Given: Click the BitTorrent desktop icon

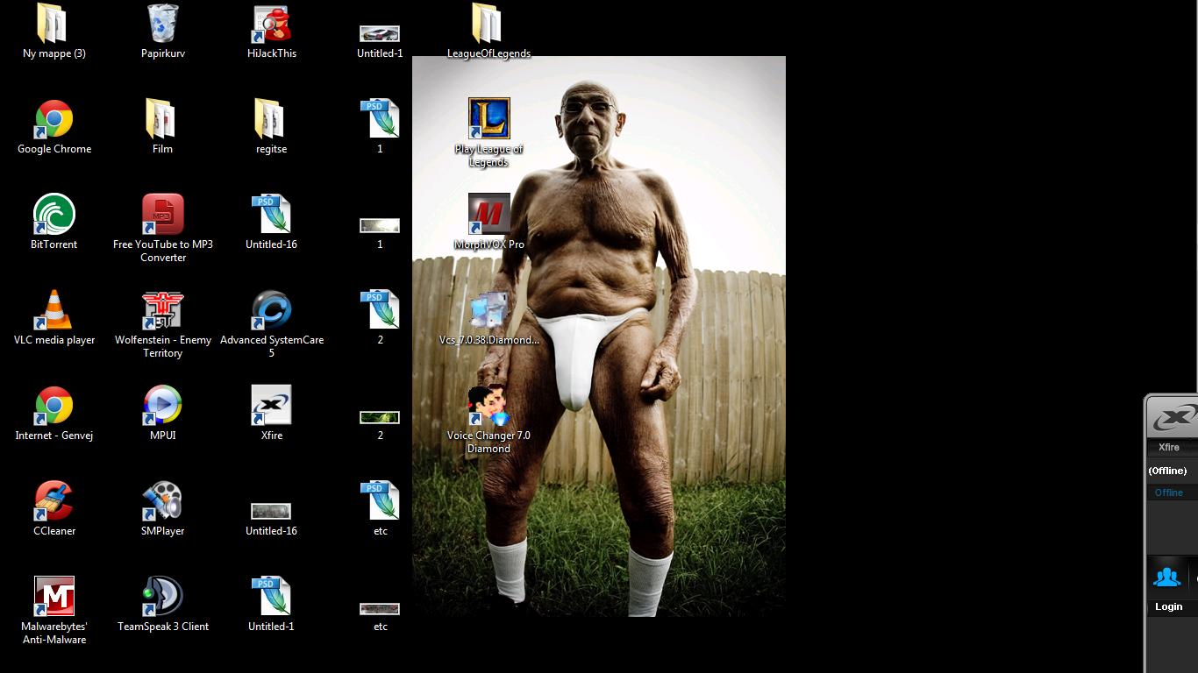Looking at the screenshot, I should click(x=54, y=216).
